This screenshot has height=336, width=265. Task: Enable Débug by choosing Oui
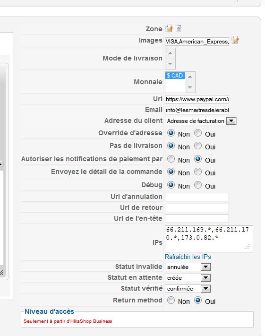click(x=198, y=185)
